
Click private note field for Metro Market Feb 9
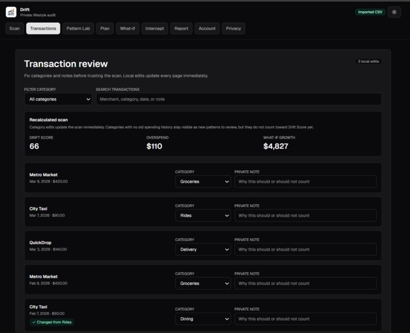(x=305, y=284)
